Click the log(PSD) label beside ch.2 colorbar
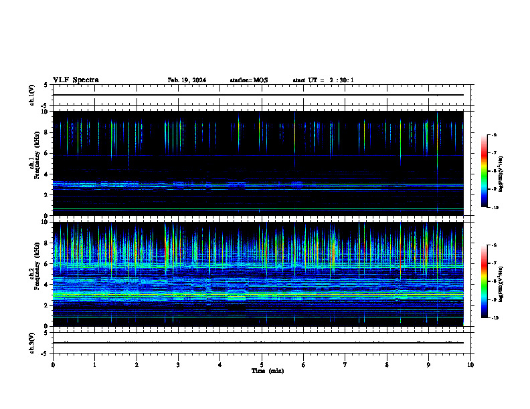This screenshot has width=530, height=409. tap(501, 284)
